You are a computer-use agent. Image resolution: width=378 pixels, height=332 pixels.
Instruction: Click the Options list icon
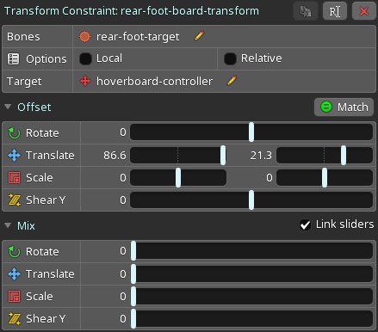[13, 58]
